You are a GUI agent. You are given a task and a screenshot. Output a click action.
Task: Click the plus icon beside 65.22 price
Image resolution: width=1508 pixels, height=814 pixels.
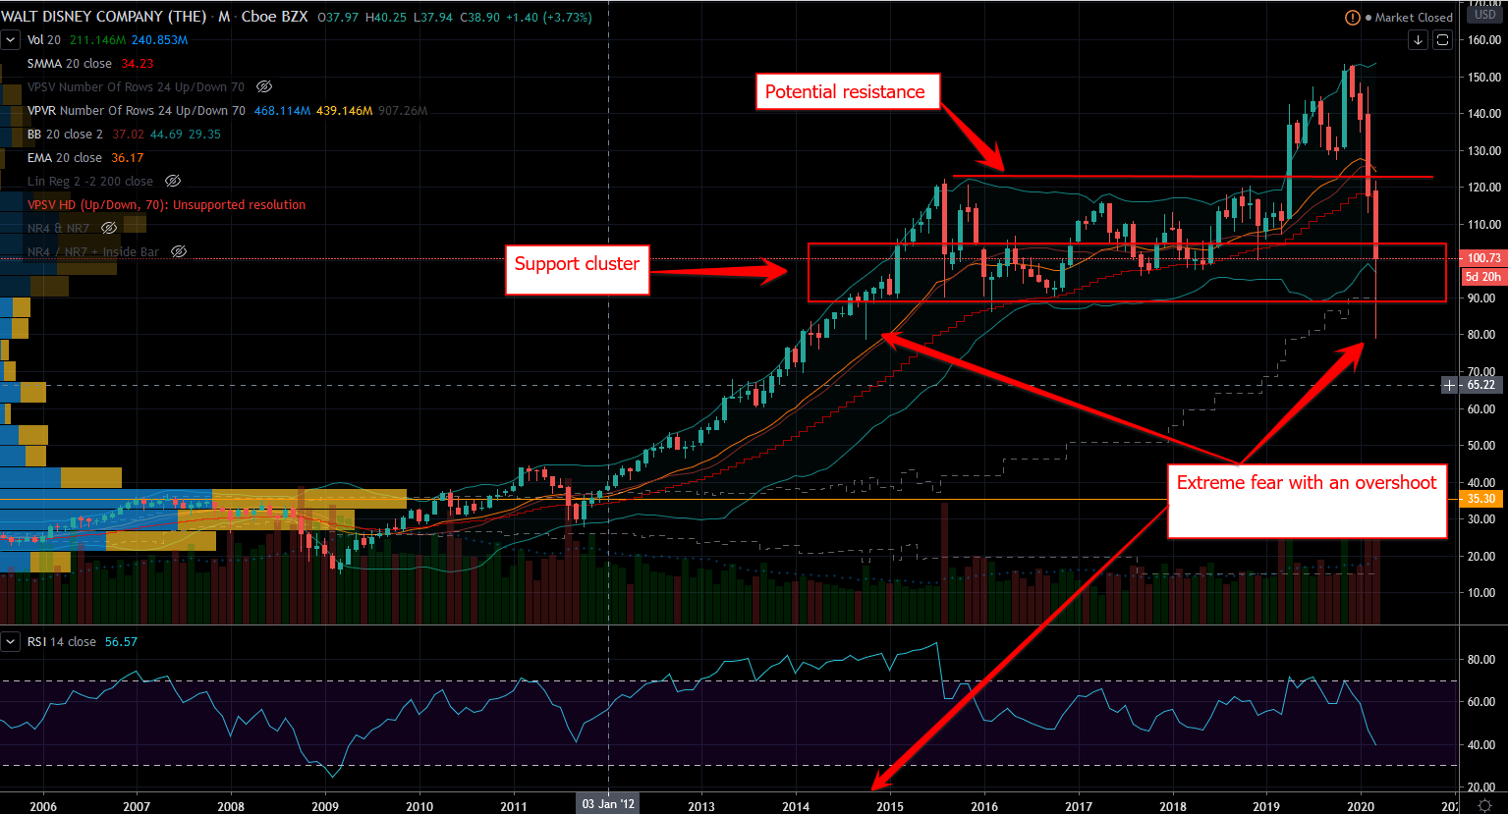(1450, 385)
